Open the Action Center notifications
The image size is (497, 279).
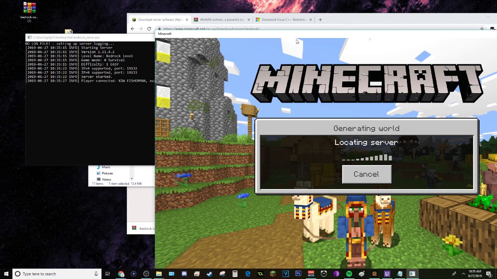[490, 274]
